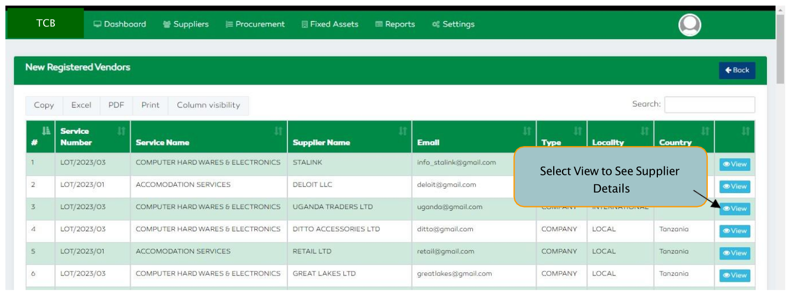Click the user profile avatar
This screenshot has height=291, width=788.
click(x=689, y=25)
